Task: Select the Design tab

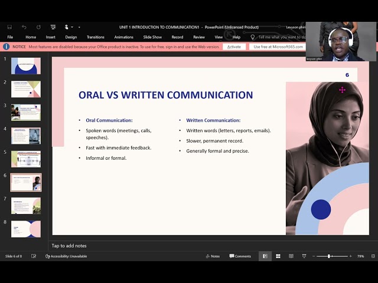Action: tap(71, 37)
